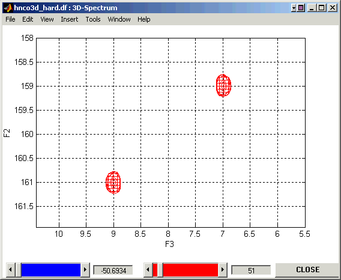Click the red slider right arrow

pyautogui.click(x=223, y=270)
